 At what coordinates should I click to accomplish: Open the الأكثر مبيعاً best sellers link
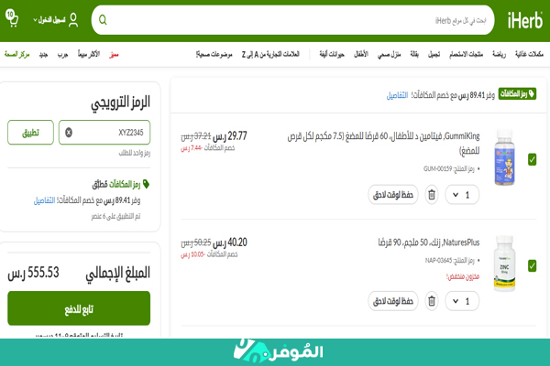pyautogui.click(x=89, y=54)
